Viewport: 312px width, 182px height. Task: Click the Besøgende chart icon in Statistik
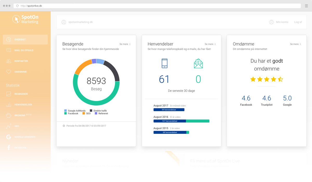[x=9, y=94]
